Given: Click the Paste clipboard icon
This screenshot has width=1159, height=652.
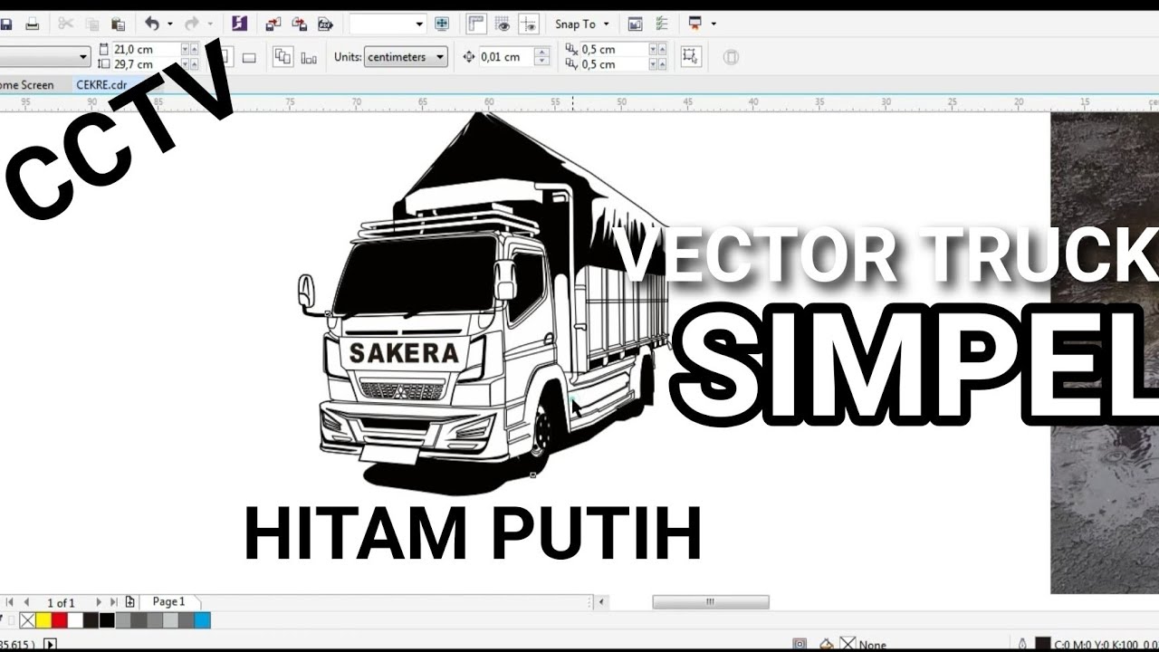Looking at the screenshot, I should point(118,24).
